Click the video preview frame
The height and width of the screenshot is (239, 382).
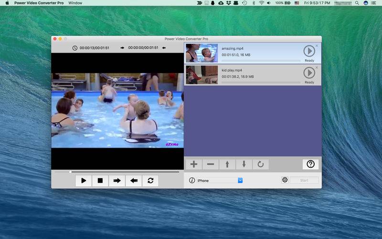[x=117, y=110]
